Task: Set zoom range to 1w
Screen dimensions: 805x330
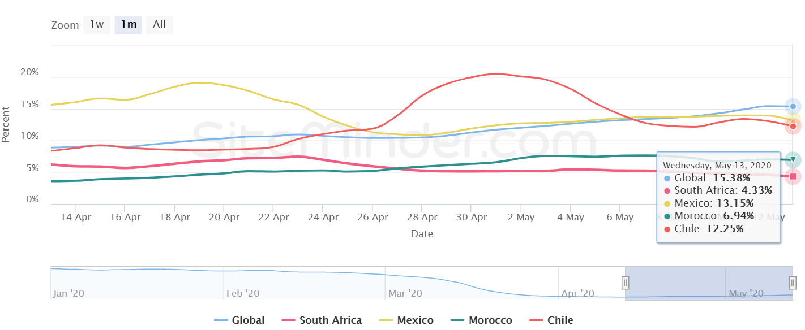Action: [97, 25]
